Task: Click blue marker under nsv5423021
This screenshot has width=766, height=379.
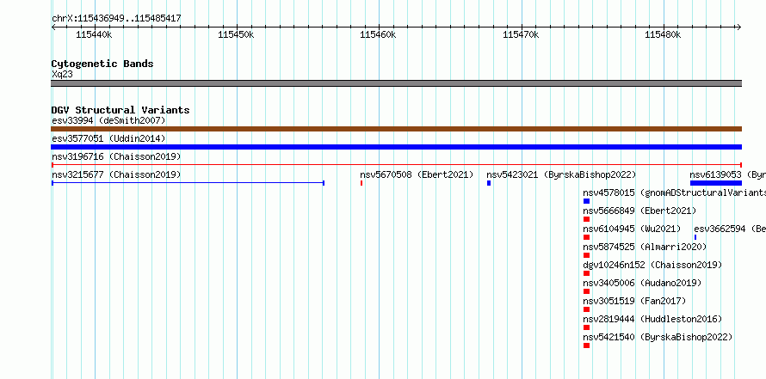Action: coord(489,183)
